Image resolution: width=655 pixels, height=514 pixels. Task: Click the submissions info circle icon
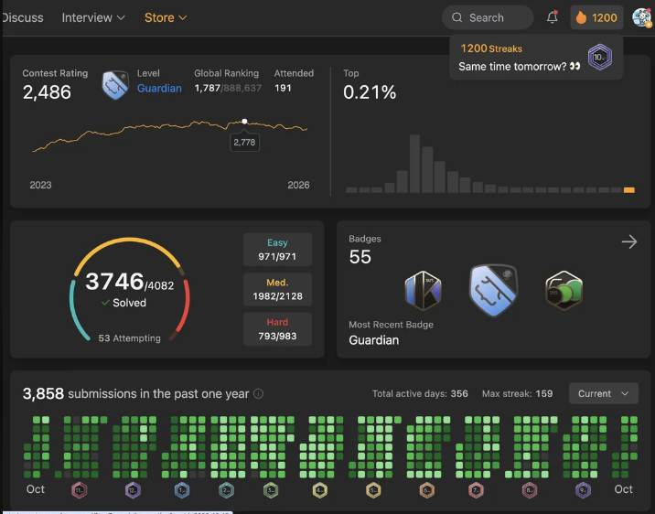[259, 394]
